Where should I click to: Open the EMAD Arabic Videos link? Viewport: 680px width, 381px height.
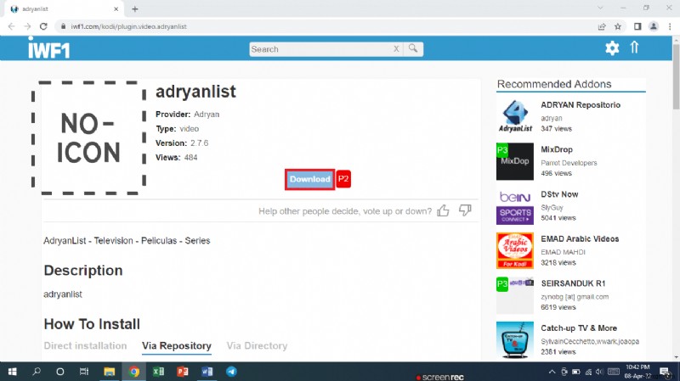580,238
